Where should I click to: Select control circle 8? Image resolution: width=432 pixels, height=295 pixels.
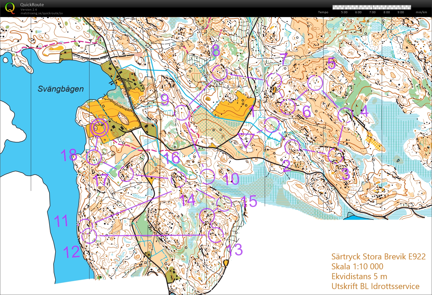pyautogui.click(x=219, y=72)
